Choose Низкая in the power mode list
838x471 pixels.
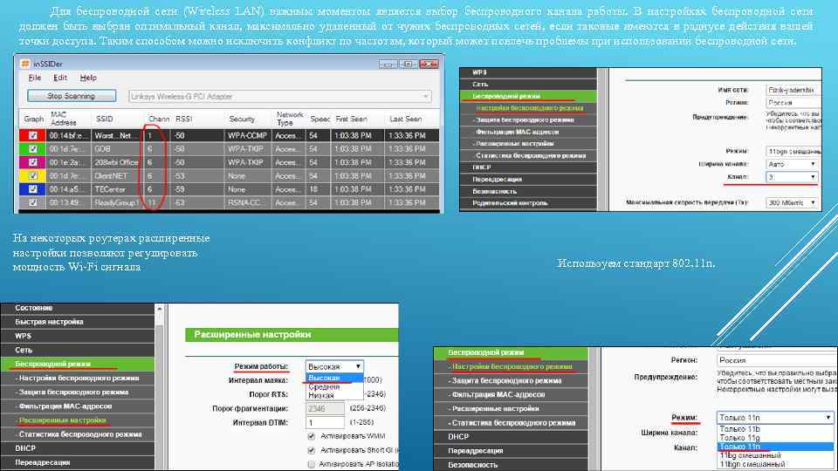334,395
